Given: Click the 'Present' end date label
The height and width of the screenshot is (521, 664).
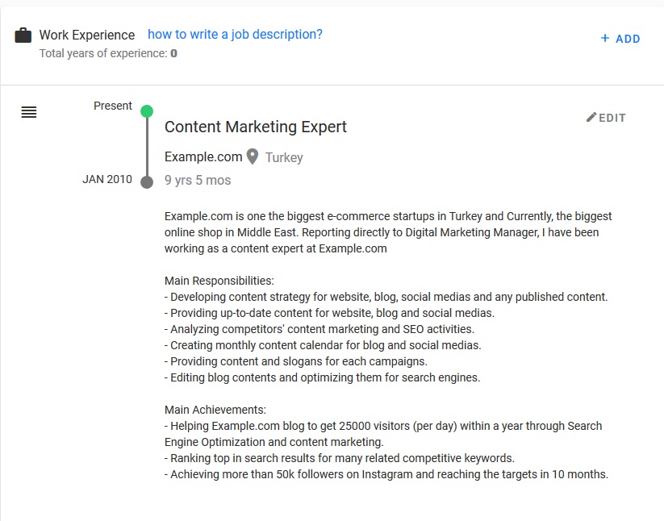Looking at the screenshot, I should pyautogui.click(x=113, y=106).
